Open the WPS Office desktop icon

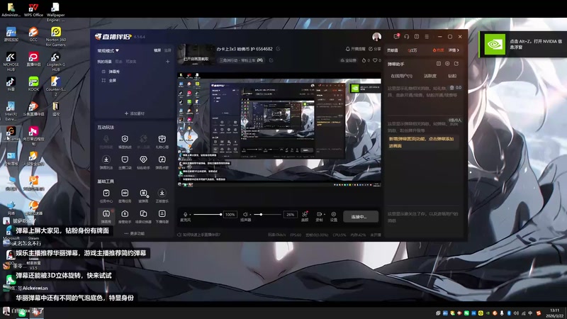33,10
